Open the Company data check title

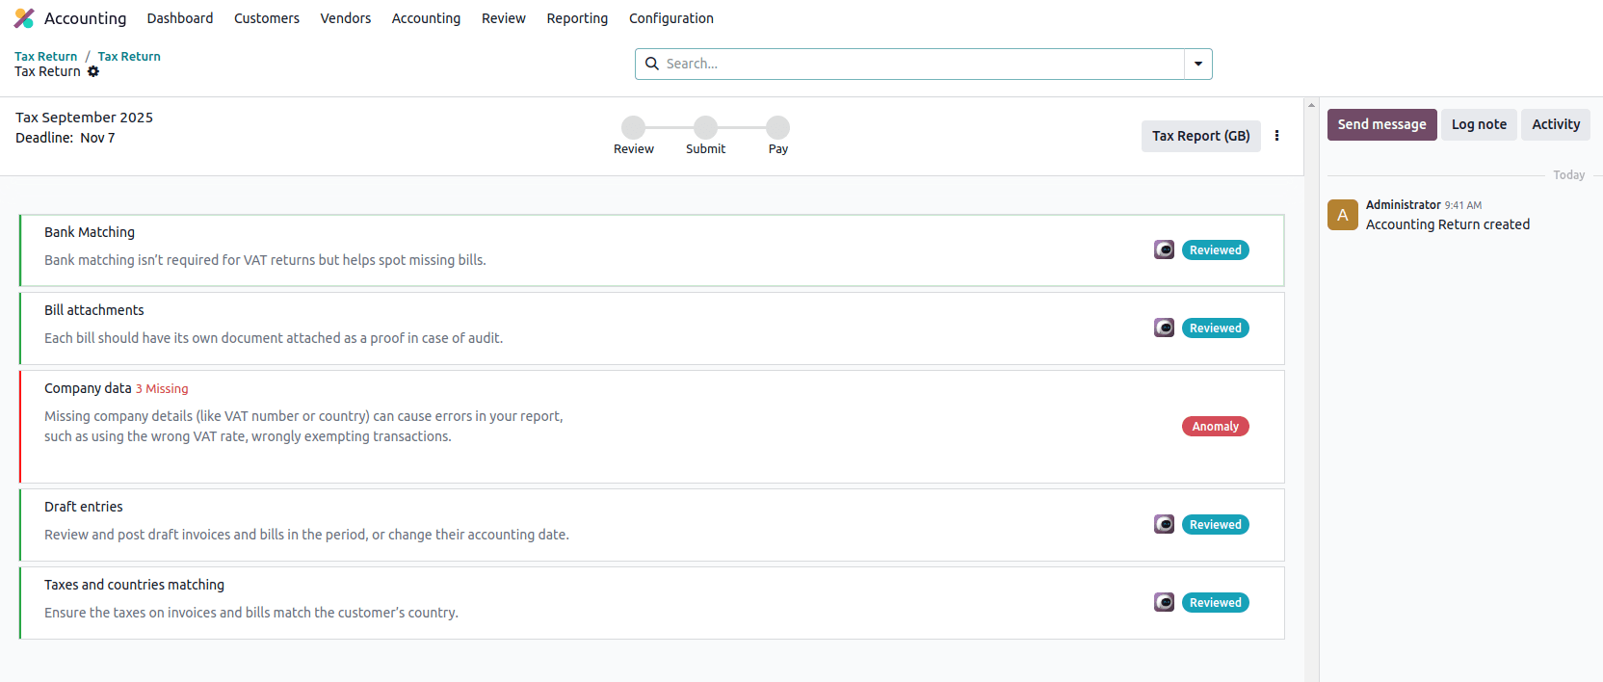(x=88, y=388)
